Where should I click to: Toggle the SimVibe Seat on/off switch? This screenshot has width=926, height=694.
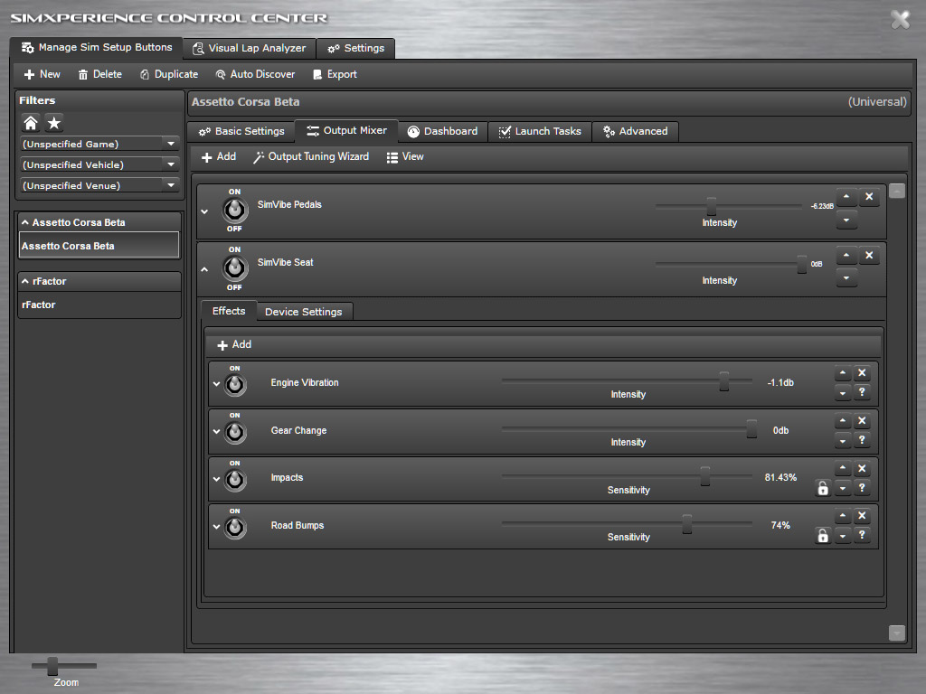(x=234, y=268)
